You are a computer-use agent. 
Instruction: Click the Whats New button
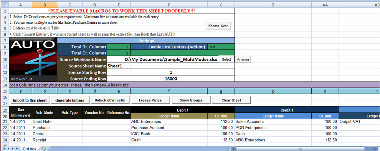218,26
